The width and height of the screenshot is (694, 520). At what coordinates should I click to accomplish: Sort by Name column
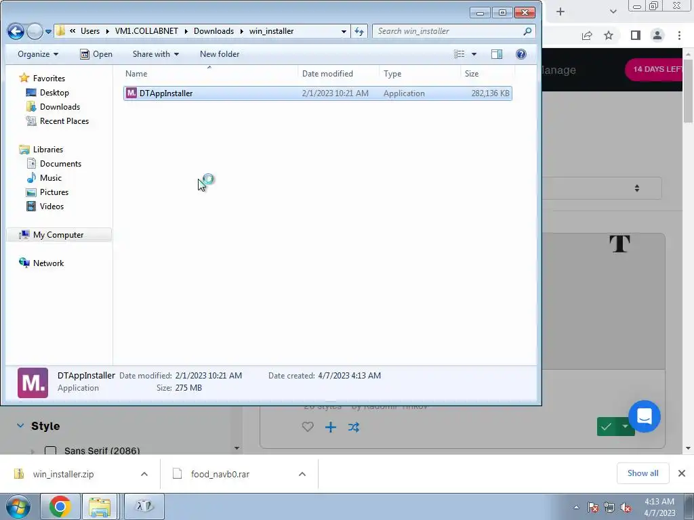pos(210,74)
